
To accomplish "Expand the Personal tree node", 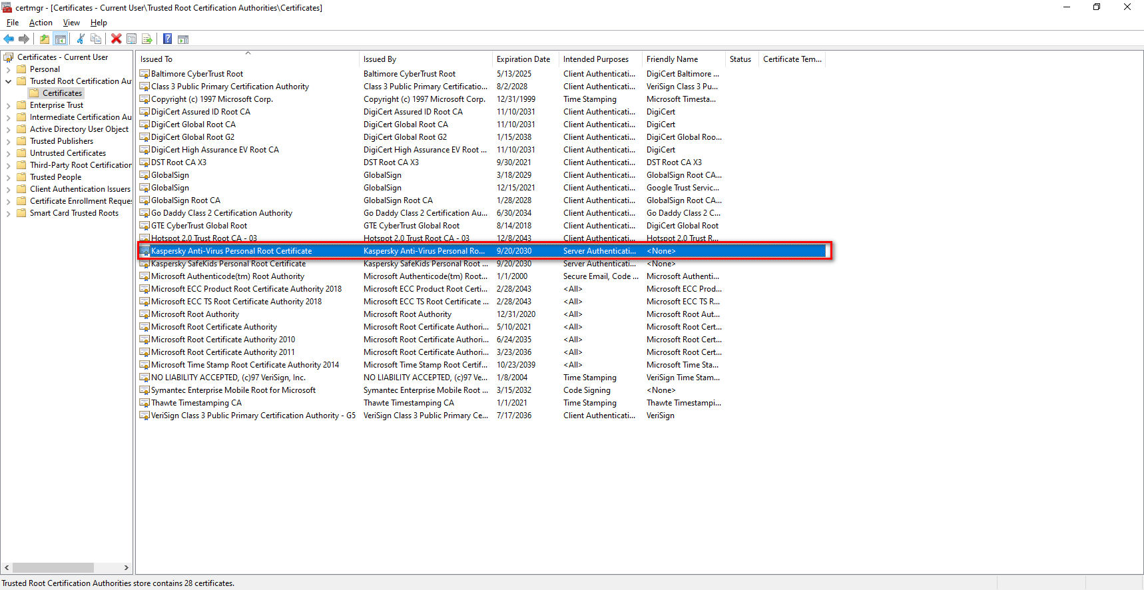I will tap(8, 69).
